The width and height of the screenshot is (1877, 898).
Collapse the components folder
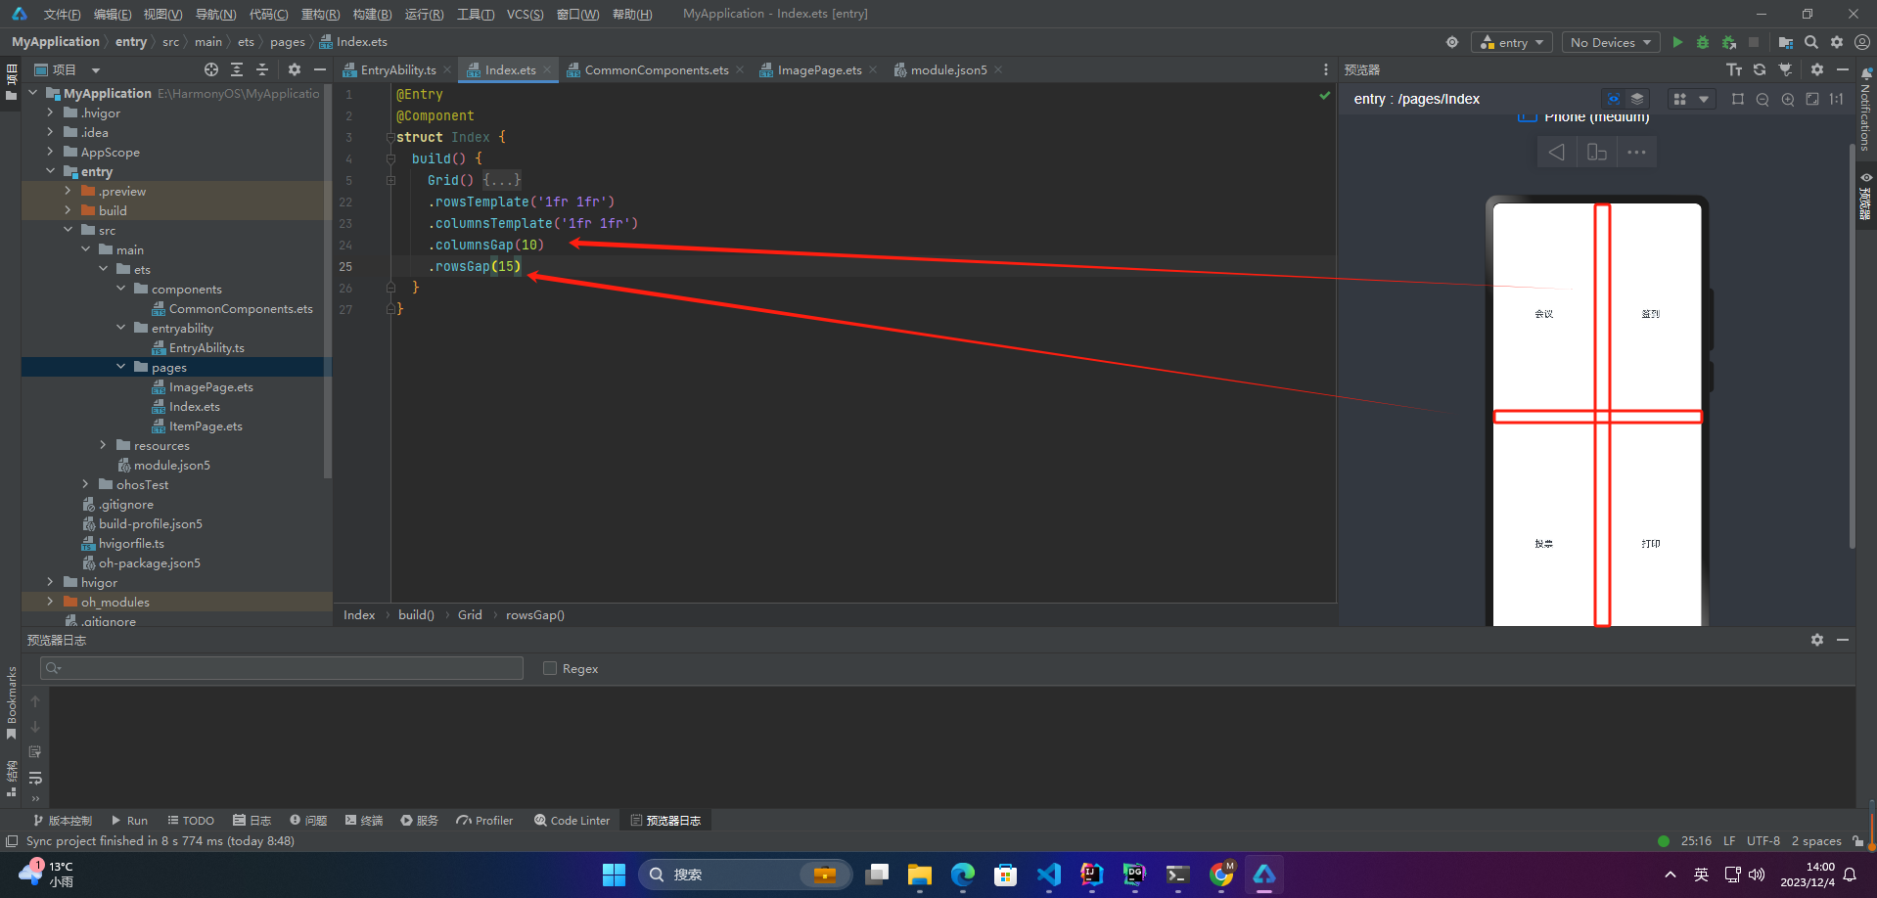point(121,289)
